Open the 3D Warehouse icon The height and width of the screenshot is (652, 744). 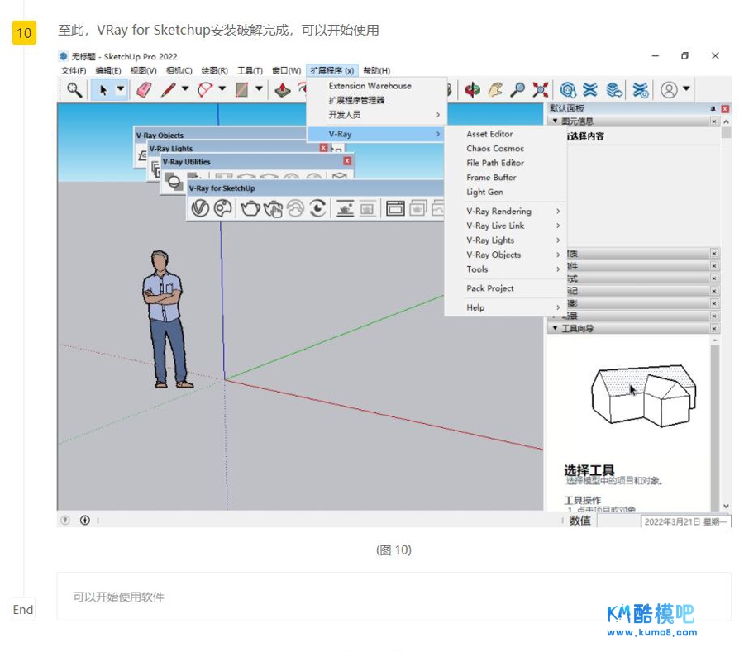tap(568, 89)
